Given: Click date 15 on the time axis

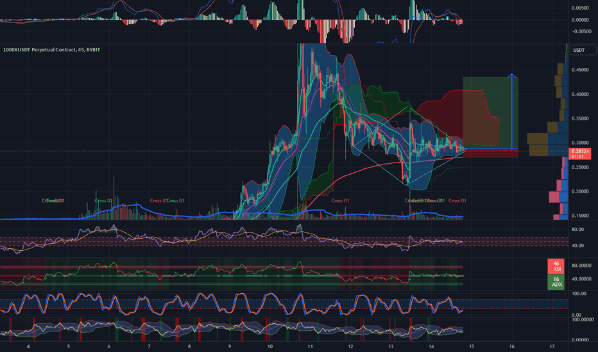Looking at the screenshot, I should (x=472, y=347).
